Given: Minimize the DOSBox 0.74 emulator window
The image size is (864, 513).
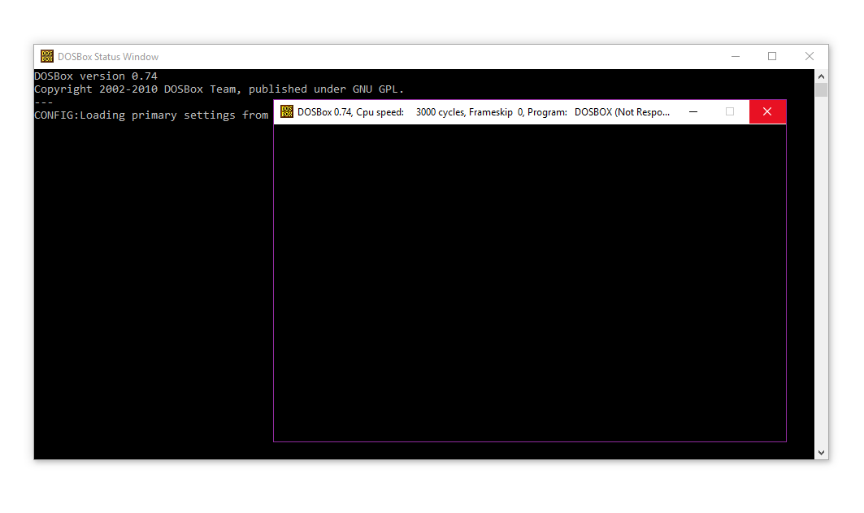Looking at the screenshot, I should point(693,112).
